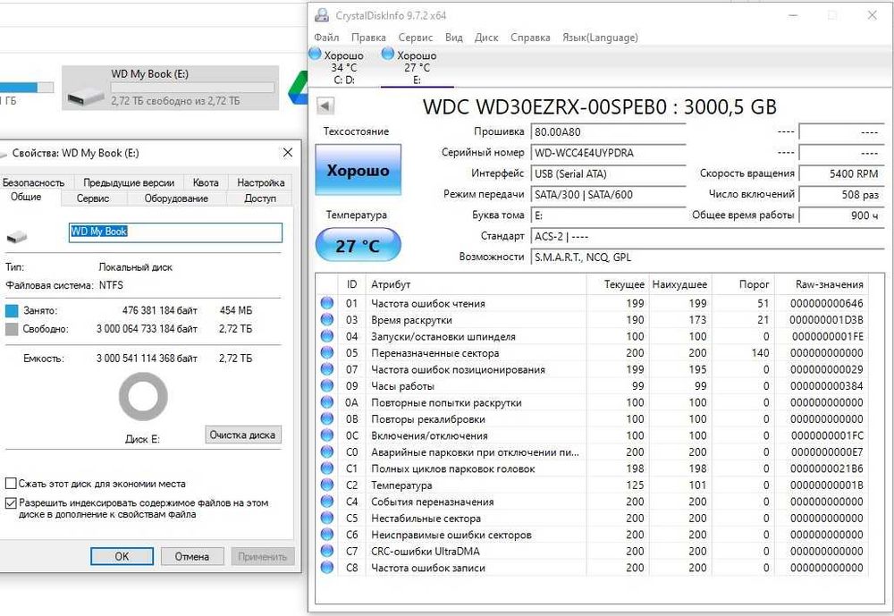Click the serial number value field
Image resolution: width=894 pixels, height=616 pixels.
(x=608, y=153)
